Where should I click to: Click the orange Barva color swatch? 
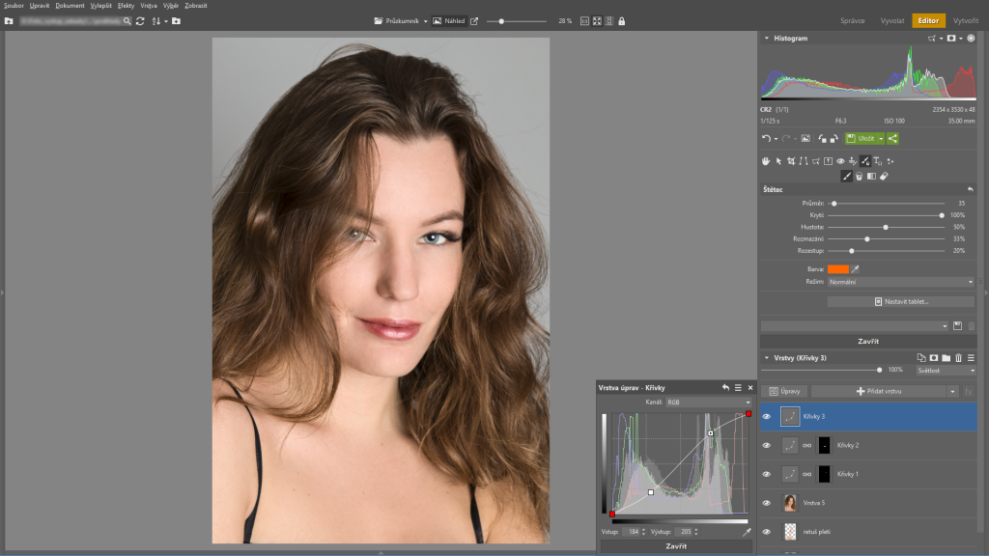(837, 268)
